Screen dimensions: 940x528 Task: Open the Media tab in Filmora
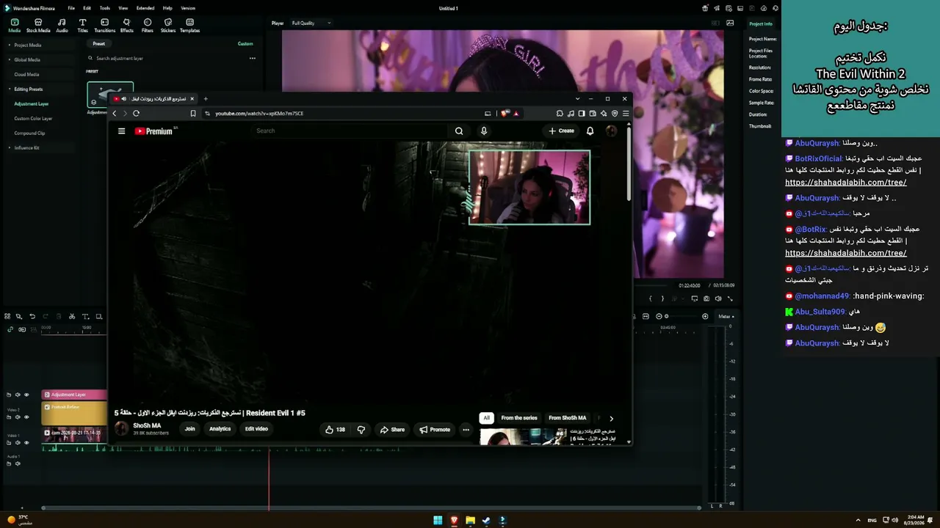point(14,26)
